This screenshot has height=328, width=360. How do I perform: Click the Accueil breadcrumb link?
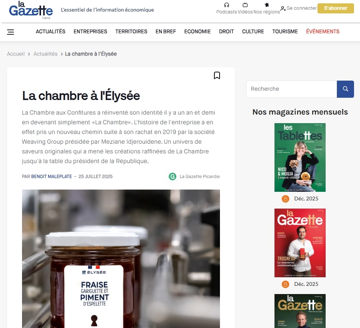coord(16,54)
